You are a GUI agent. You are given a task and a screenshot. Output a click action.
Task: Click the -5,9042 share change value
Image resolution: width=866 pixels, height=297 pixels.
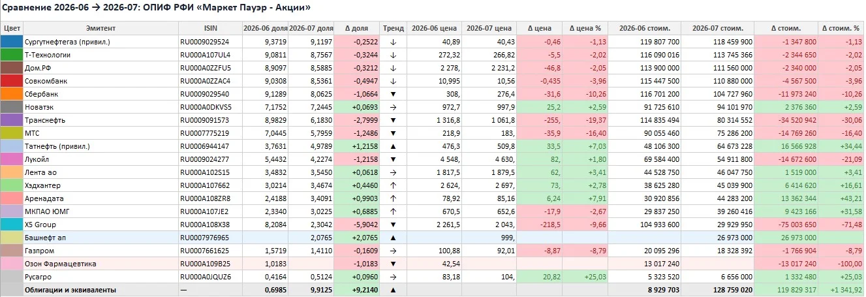tap(357, 224)
